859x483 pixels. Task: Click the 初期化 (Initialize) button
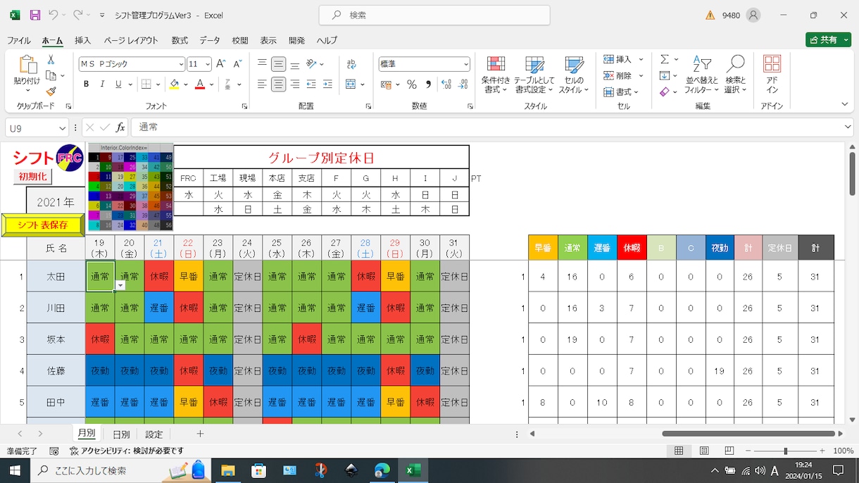pyautogui.click(x=32, y=177)
